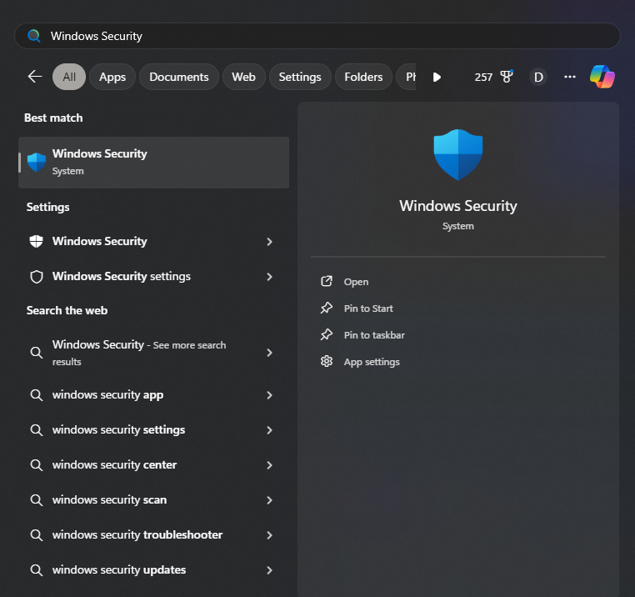Click the D user account avatar
635x597 pixels.
pos(538,77)
